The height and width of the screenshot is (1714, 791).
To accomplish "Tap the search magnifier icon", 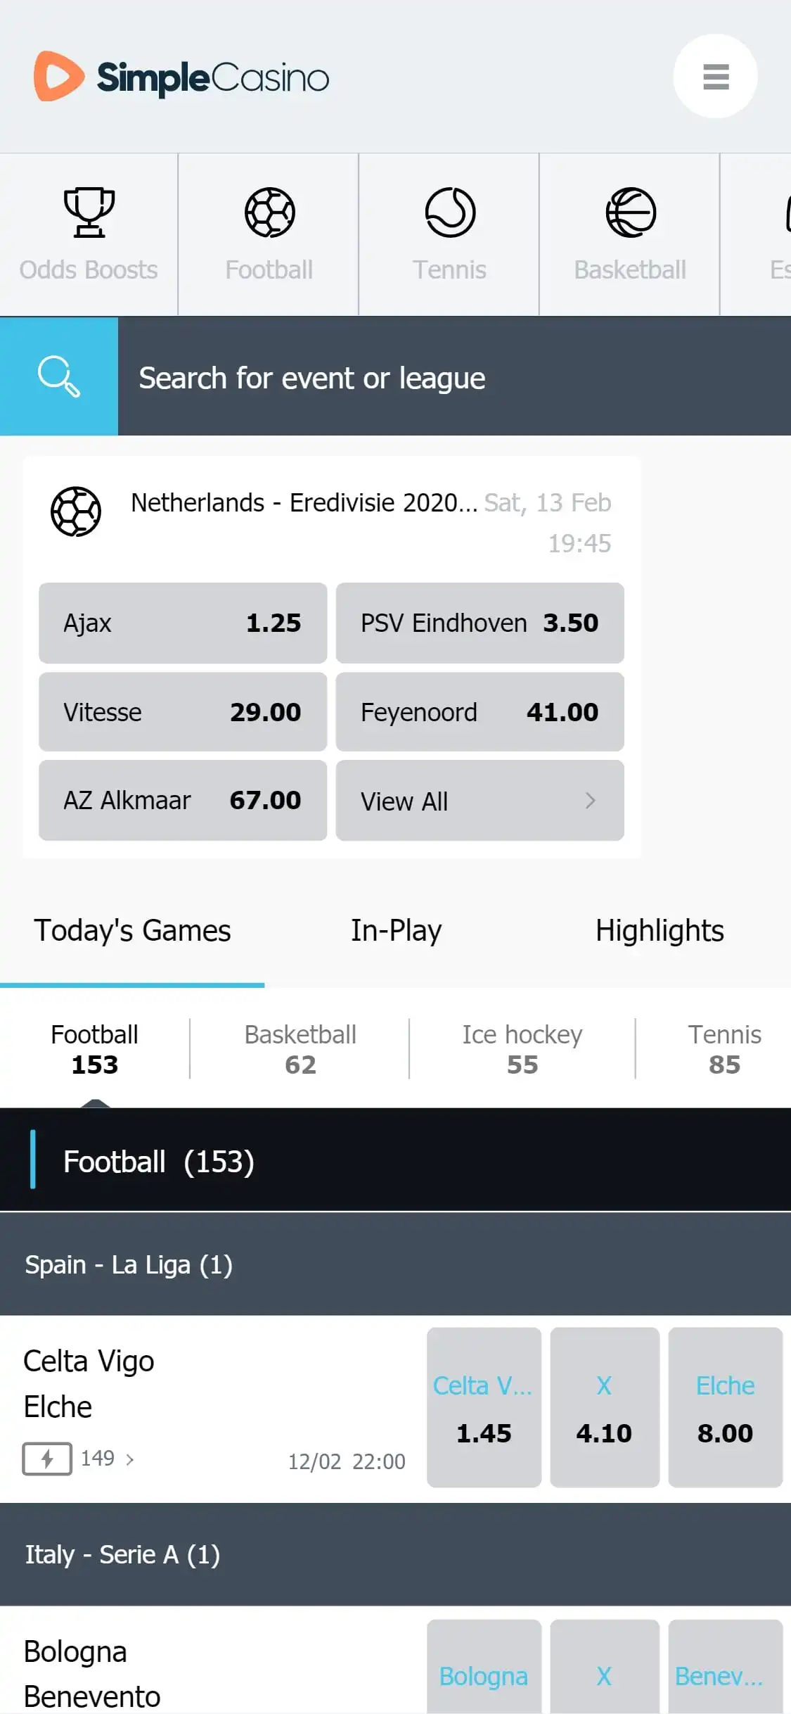I will [59, 376].
